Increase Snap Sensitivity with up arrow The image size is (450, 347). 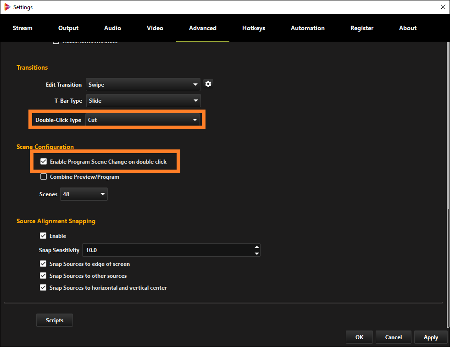pyautogui.click(x=256, y=247)
